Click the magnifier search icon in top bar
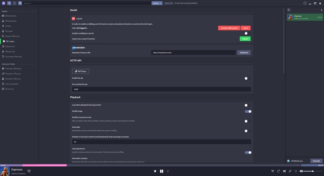This screenshot has height=176, width=324. (20, 3)
